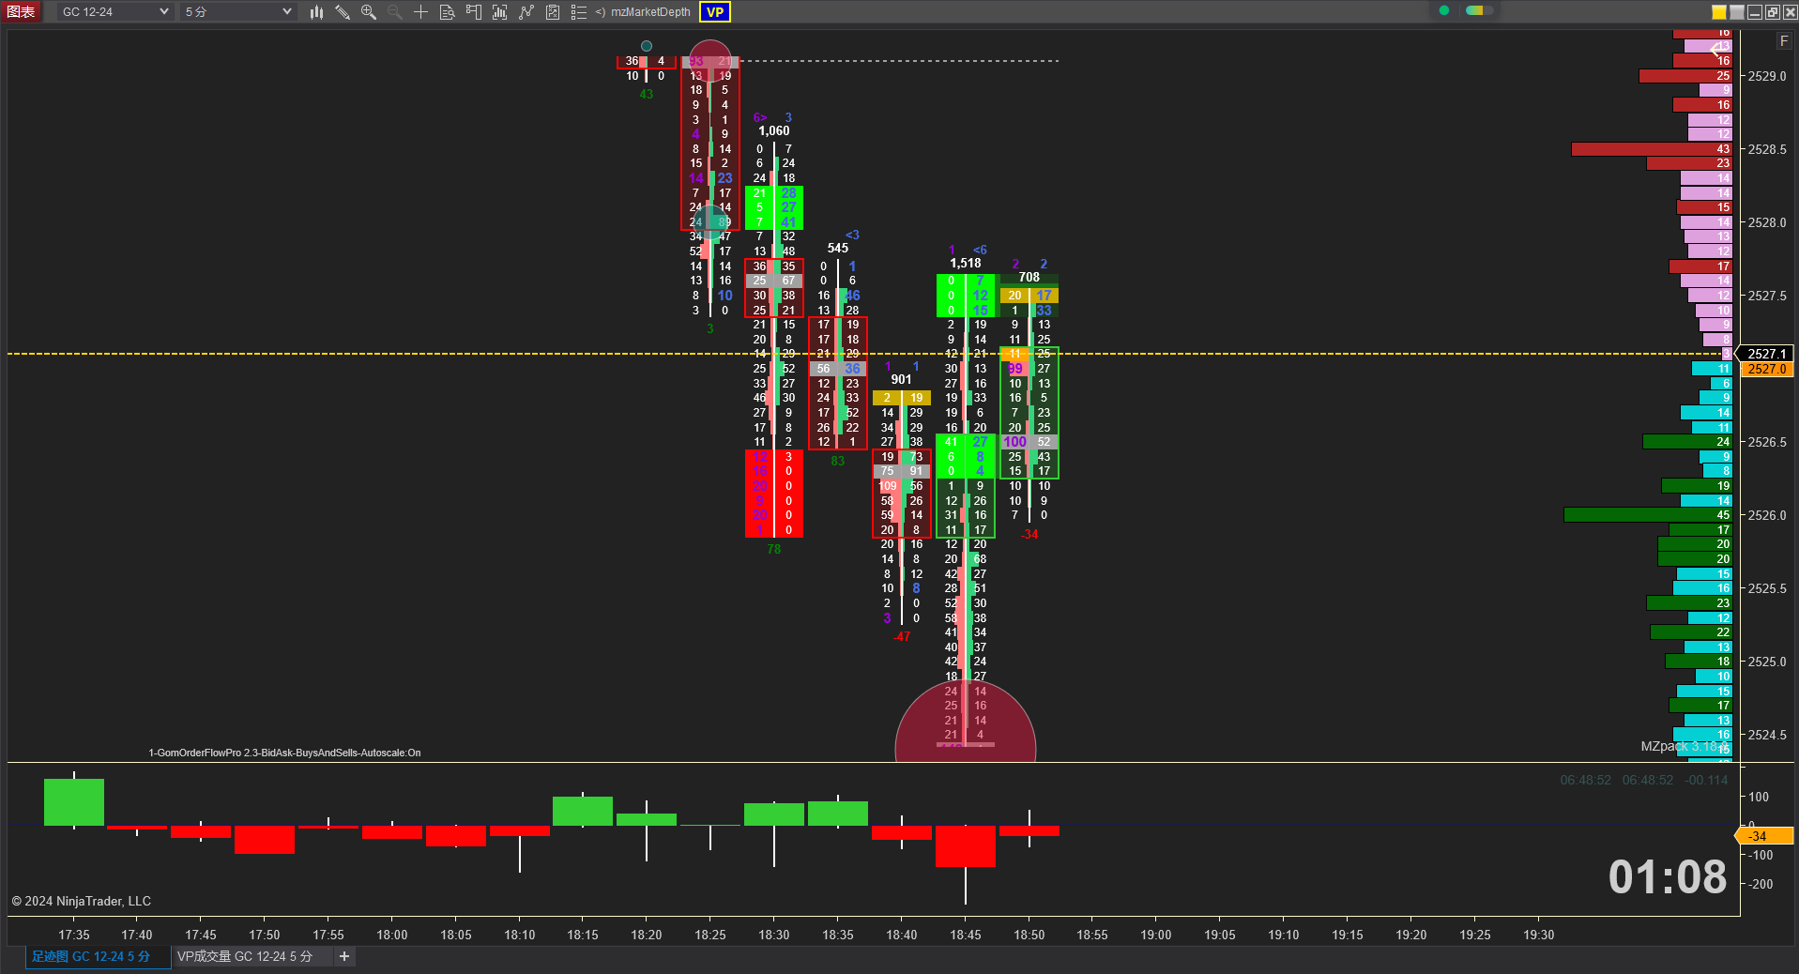The width and height of the screenshot is (1799, 974).
Task: Click the 19:30 time axis label
Action: pyautogui.click(x=1539, y=936)
